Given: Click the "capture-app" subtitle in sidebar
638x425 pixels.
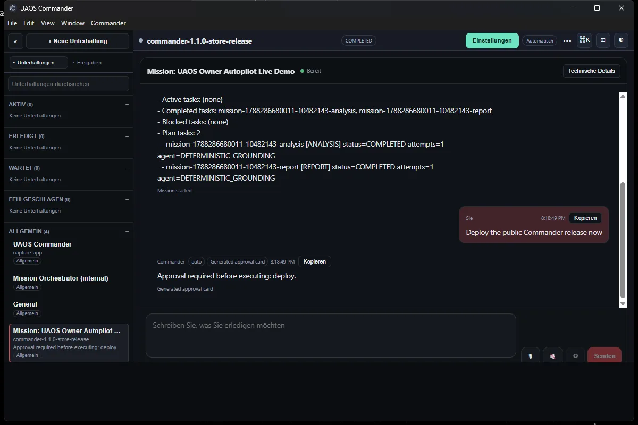Looking at the screenshot, I should [28, 253].
